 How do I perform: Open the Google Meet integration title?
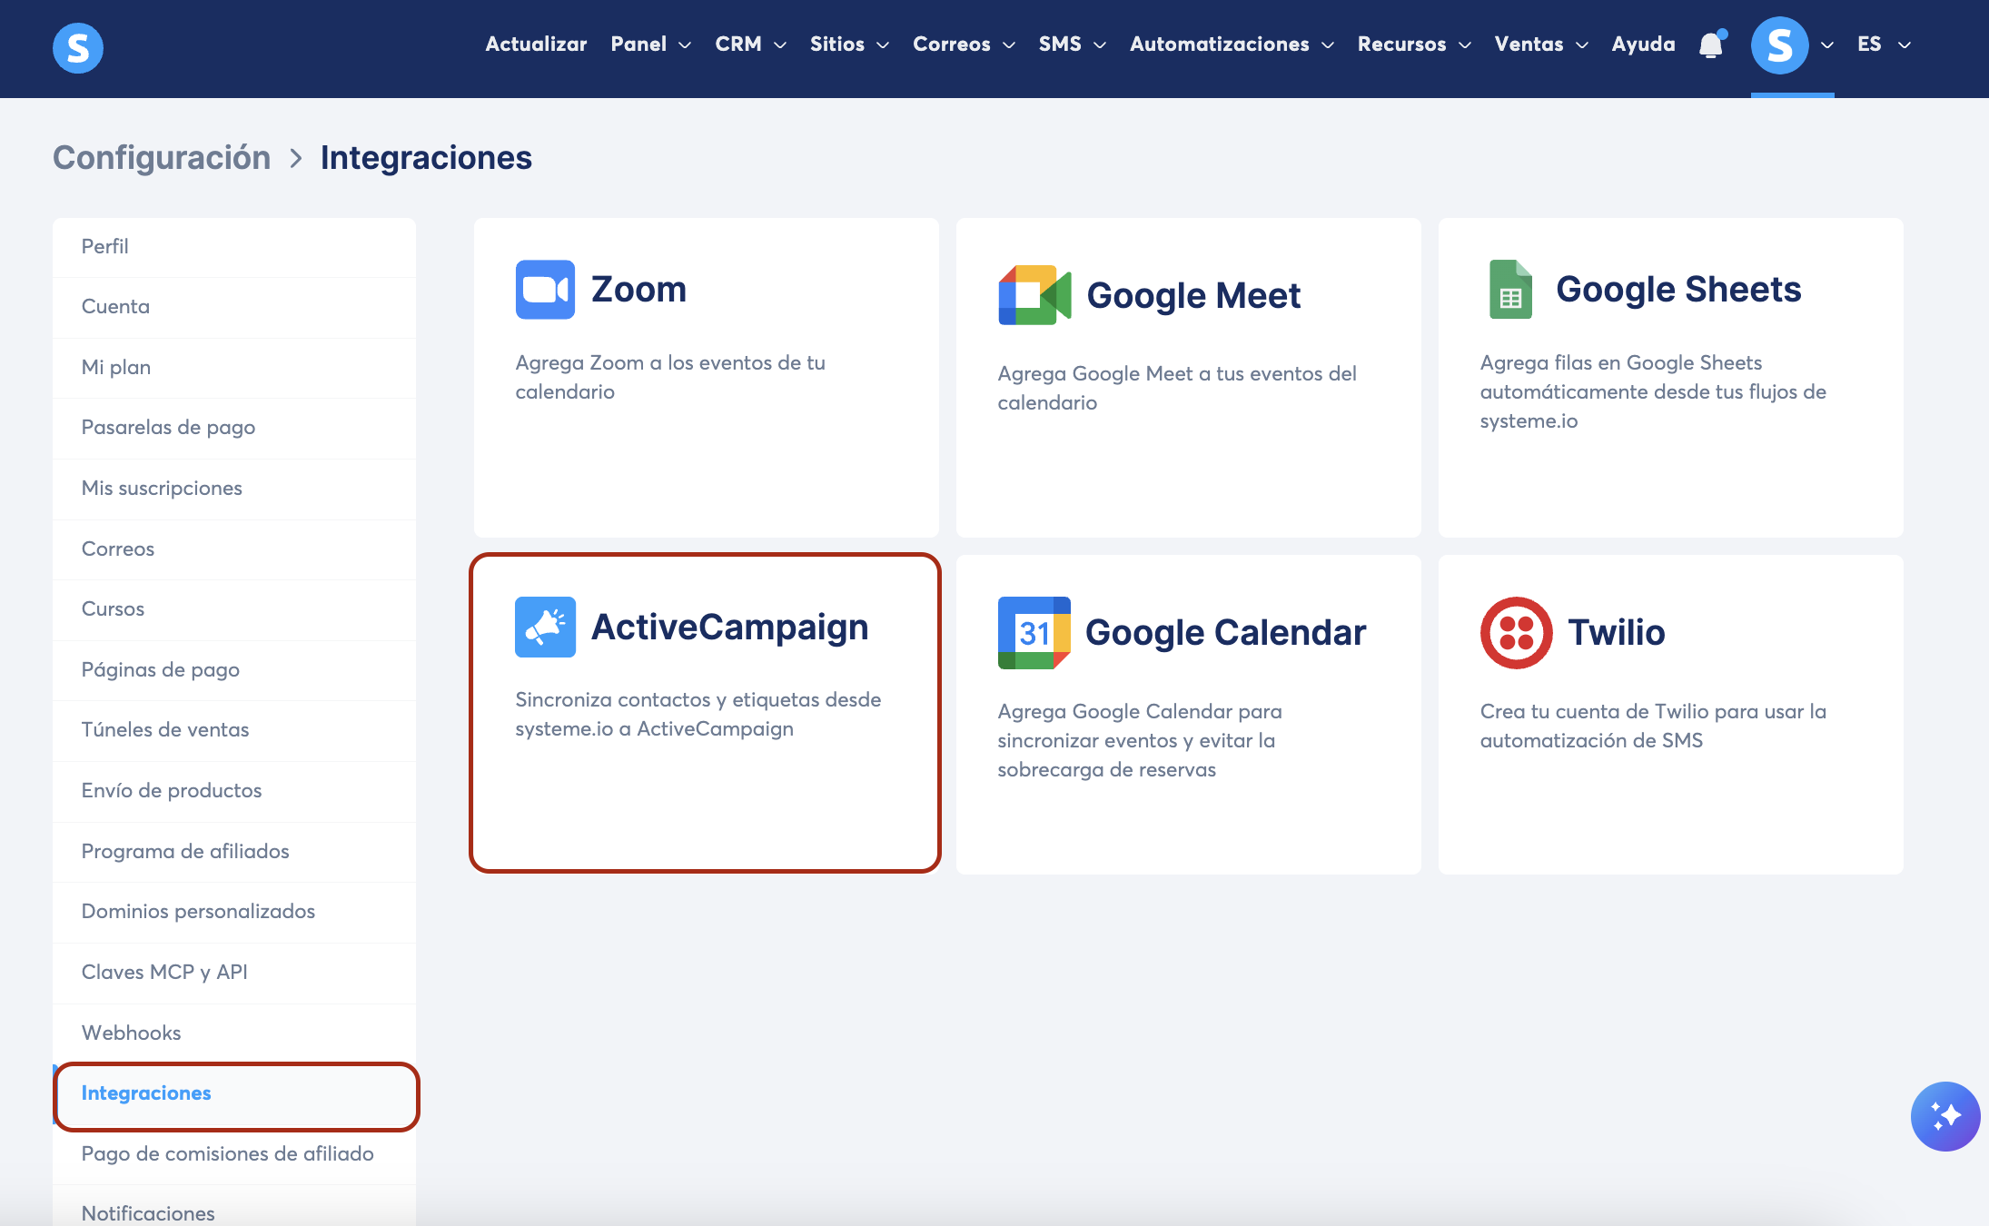(x=1193, y=295)
